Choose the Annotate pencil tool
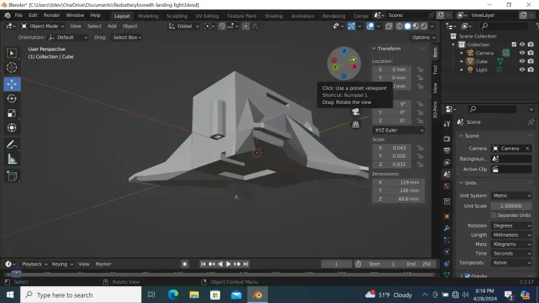Image resolution: width=539 pixels, height=303 pixels. 12,145
